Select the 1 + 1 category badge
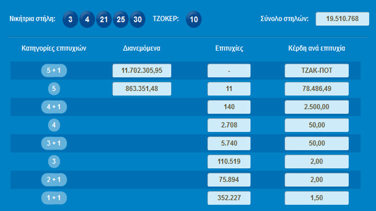Screen dimensions: 376x211 point(54,198)
